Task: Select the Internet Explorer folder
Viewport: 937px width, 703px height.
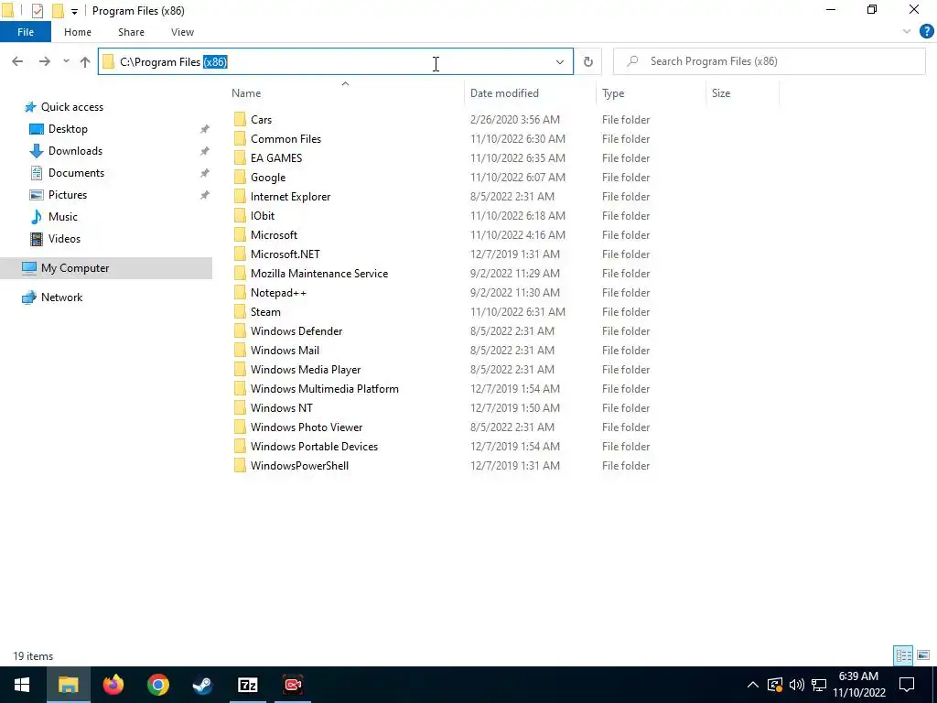Action: point(290,197)
